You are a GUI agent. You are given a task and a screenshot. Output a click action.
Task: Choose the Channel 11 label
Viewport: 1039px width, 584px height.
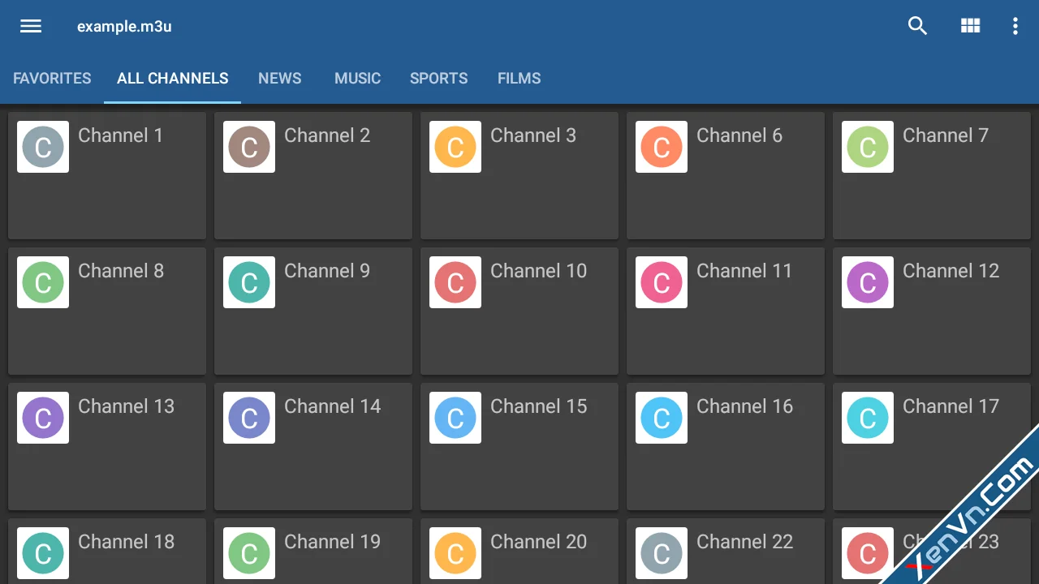[744, 271]
